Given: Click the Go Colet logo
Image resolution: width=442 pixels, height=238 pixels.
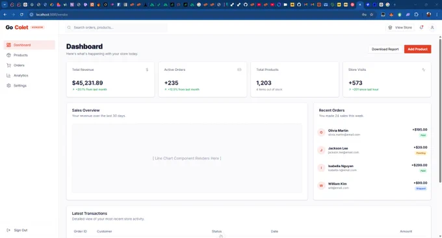Looking at the screenshot, I should coord(17,27).
